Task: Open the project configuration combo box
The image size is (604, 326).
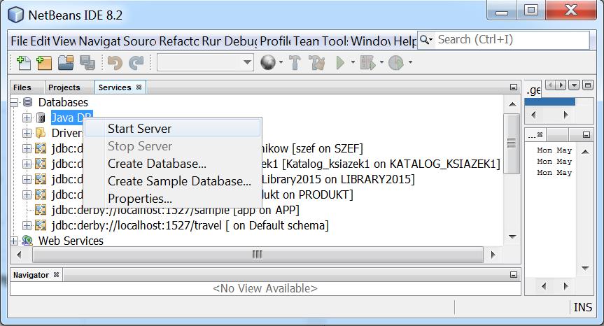Action: coord(205,62)
